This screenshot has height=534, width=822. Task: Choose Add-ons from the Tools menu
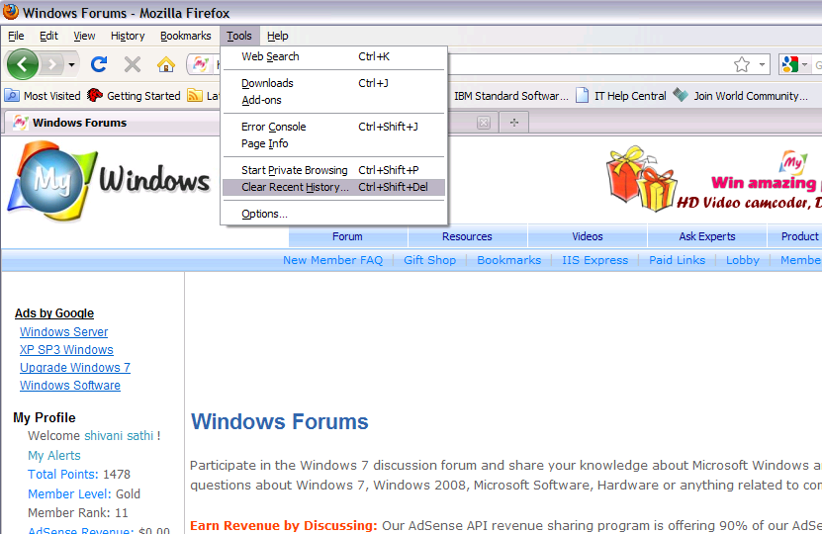point(334,100)
